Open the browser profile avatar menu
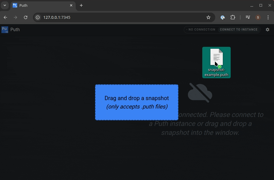This screenshot has width=274, height=180. (x=258, y=17)
